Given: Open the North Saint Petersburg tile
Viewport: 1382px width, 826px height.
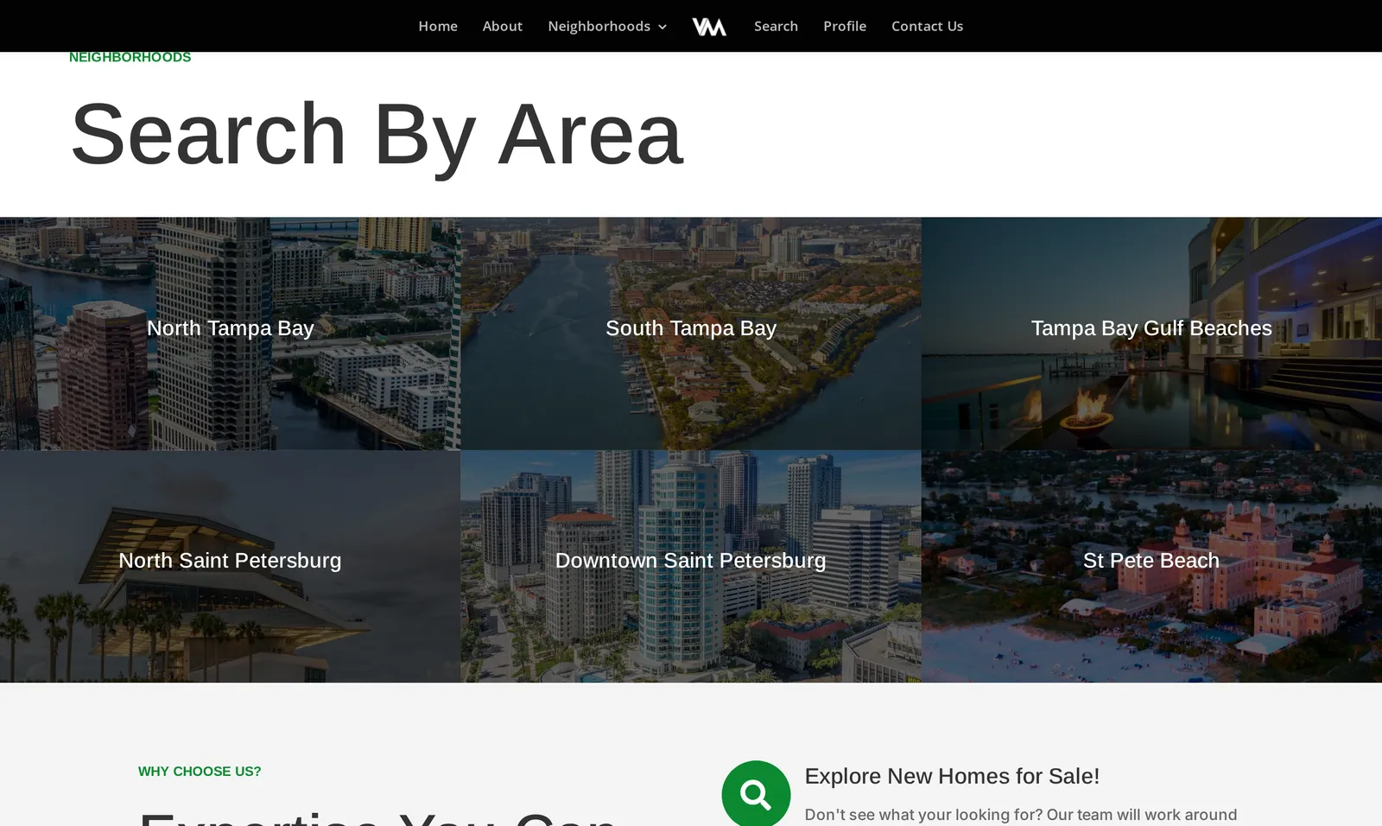Looking at the screenshot, I should [230, 566].
